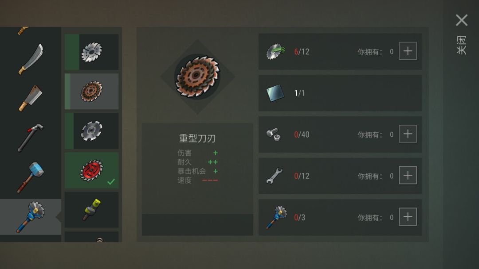Add wrenches using the 0/12 plus button
Image resolution: width=479 pixels, height=269 pixels.
(x=408, y=175)
